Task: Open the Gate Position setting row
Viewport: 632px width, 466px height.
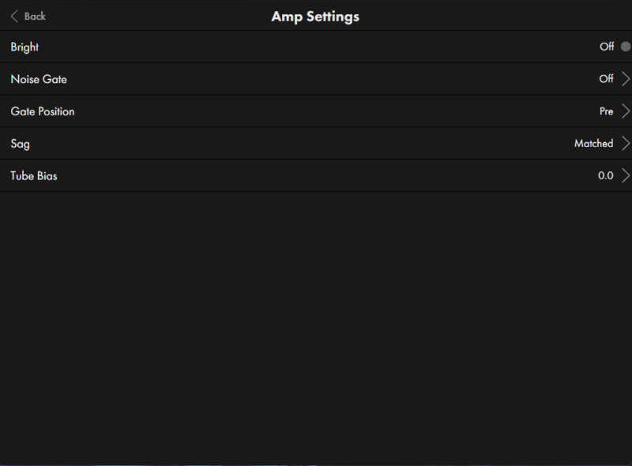Action: click(x=316, y=111)
